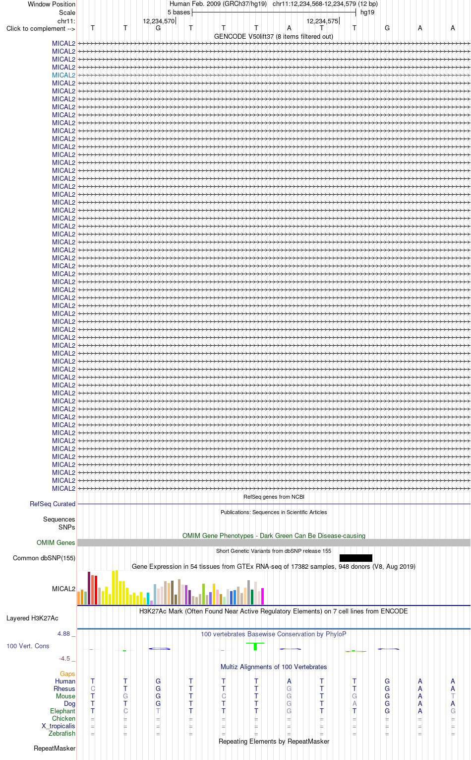Click the magenta bar in GTEx expression chart
This screenshot has height=760, width=471.
[263, 596]
